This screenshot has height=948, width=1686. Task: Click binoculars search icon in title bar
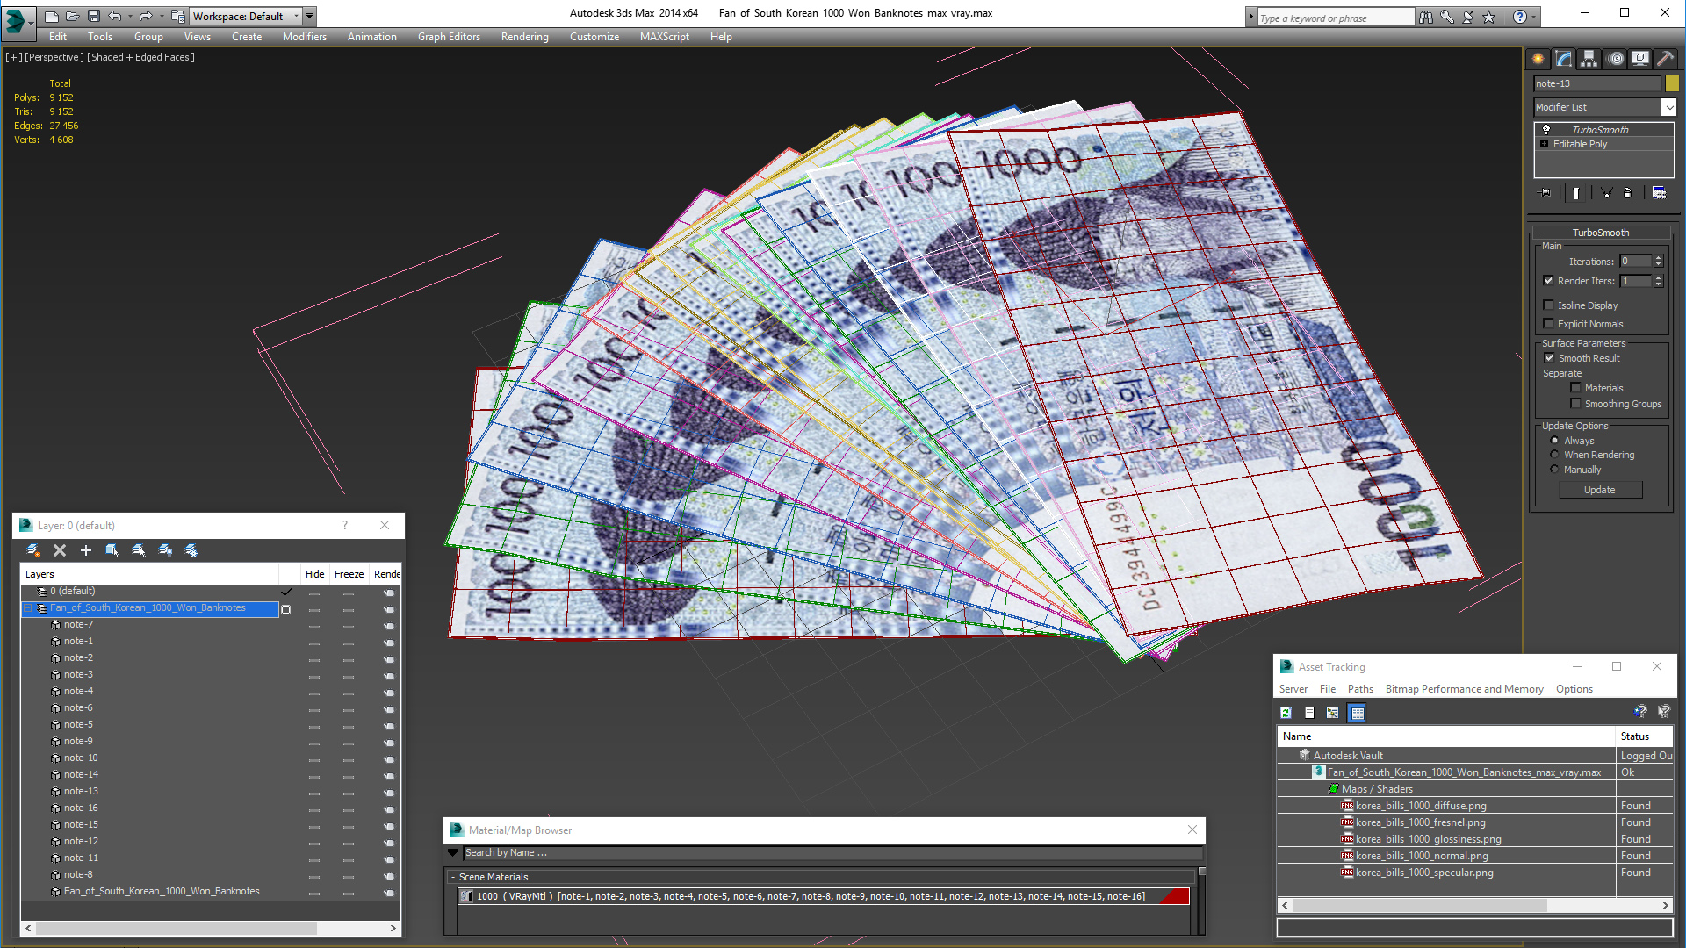[x=1426, y=17]
